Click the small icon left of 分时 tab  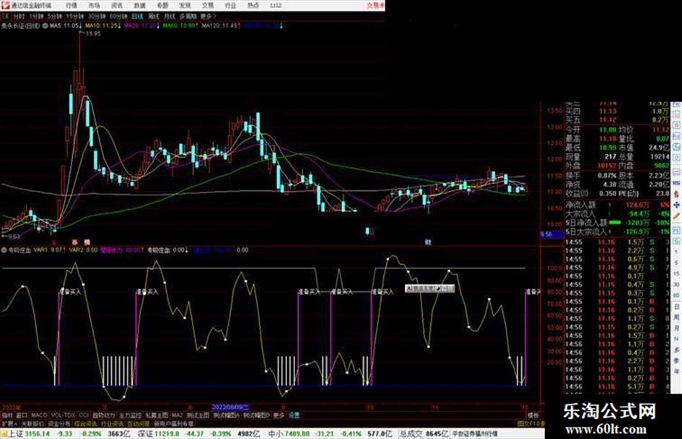(6, 16)
